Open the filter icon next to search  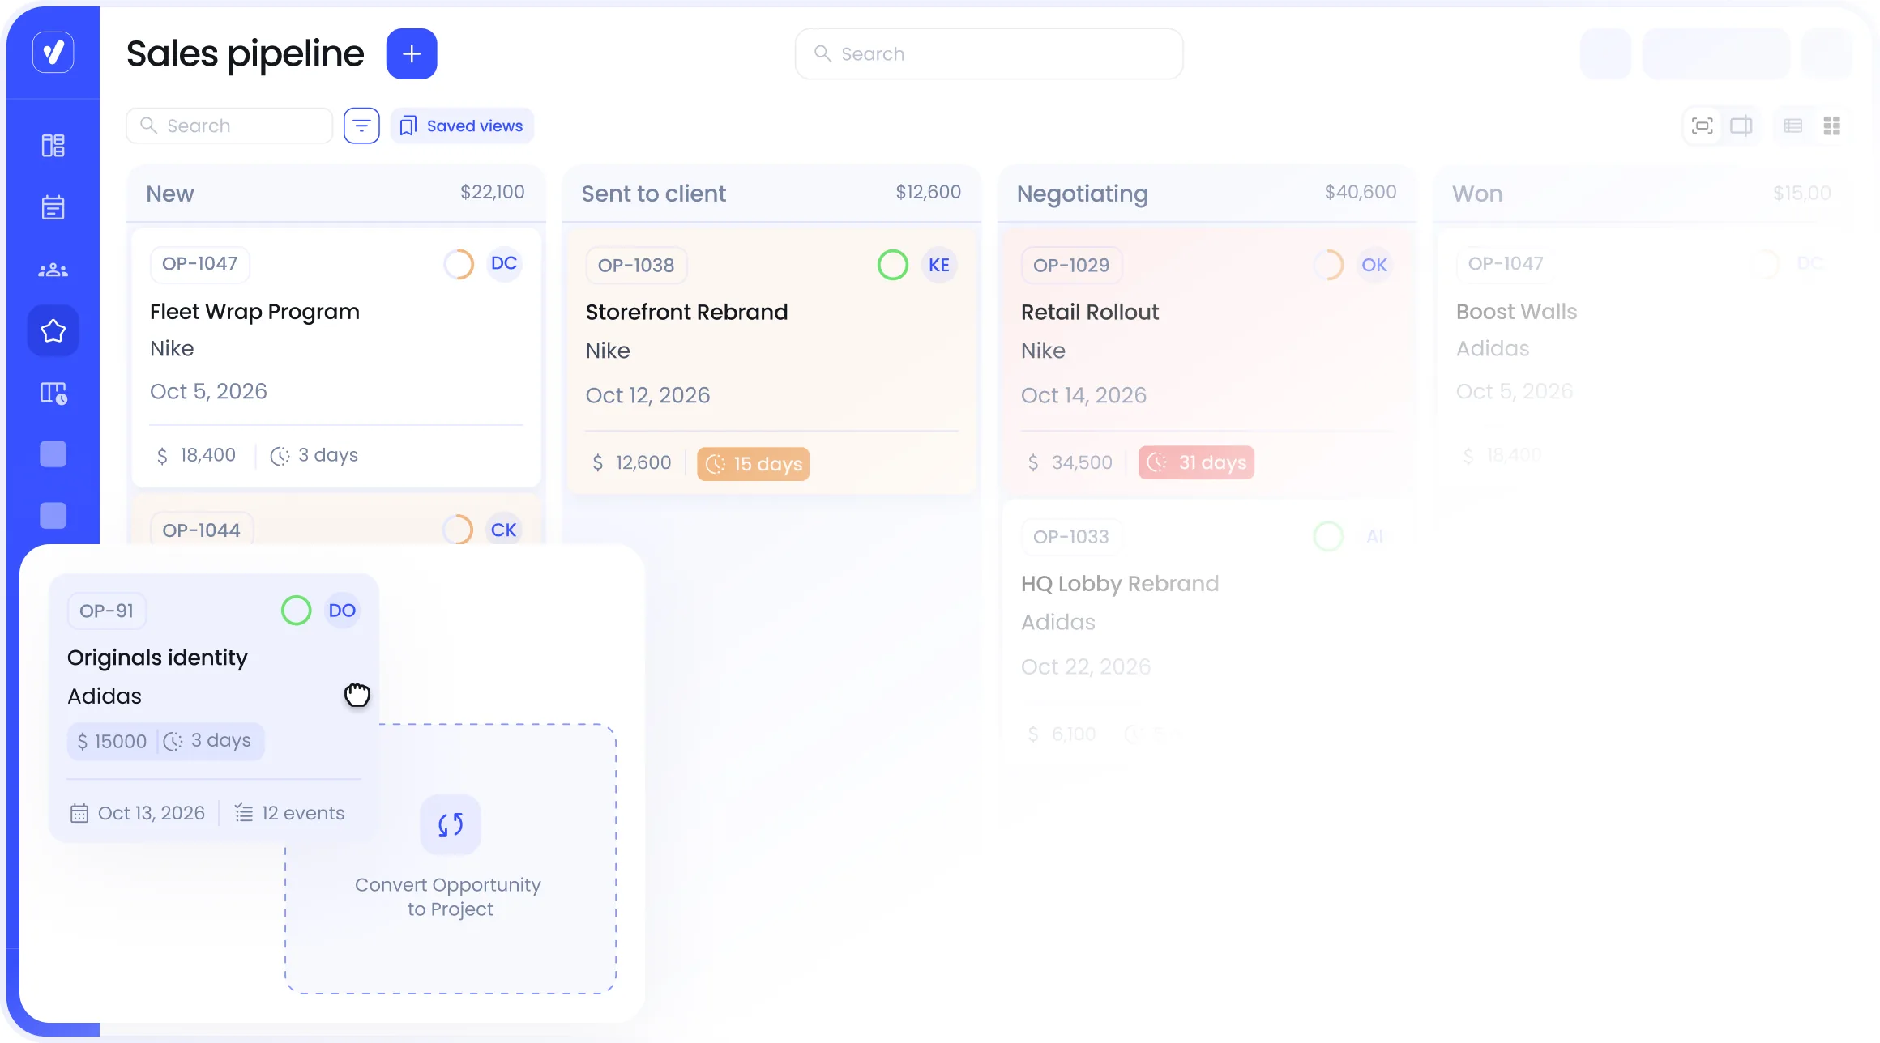361,126
